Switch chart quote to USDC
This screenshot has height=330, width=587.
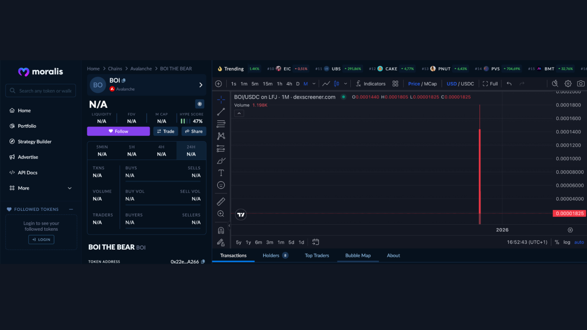point(467,84)
